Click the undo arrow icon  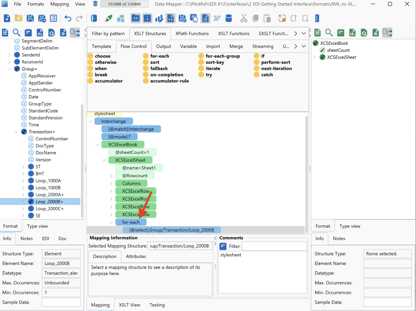tap(68, 18)
